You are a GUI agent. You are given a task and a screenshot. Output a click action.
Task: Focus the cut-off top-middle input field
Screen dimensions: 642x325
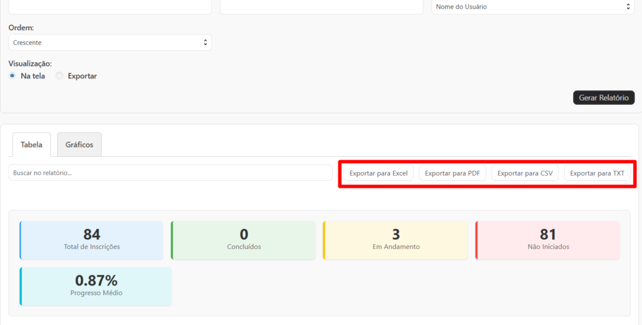click(x=321, y=7)
